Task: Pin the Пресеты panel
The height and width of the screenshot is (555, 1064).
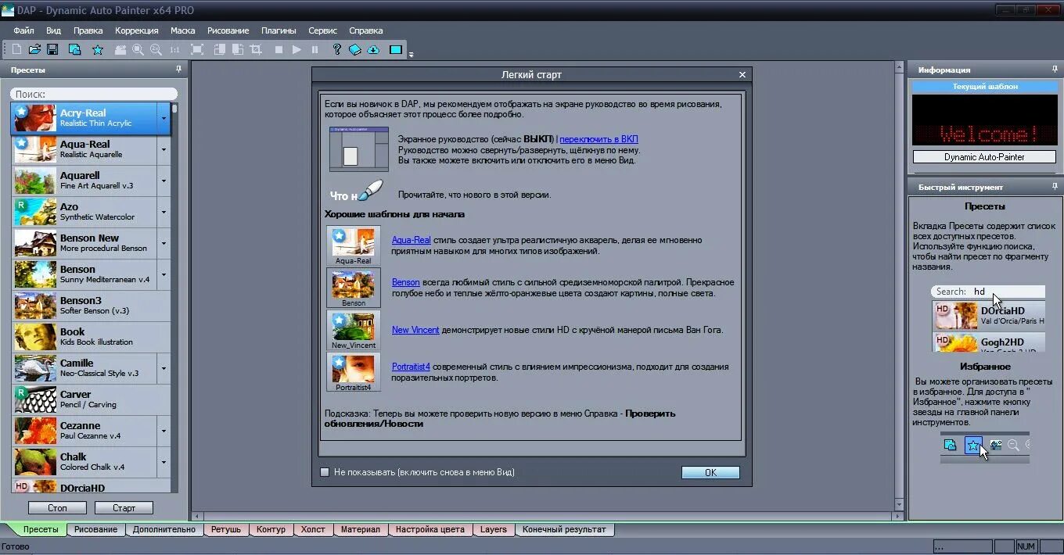Action: point(178,70)
